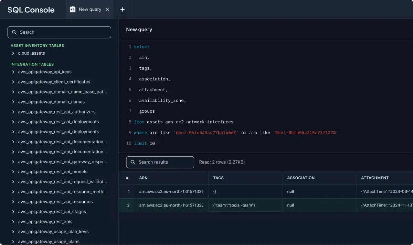Expand the cloud_assets table
Image resolution: width=413 pixels, height=245 pixels.
click(x=13, y=53)
